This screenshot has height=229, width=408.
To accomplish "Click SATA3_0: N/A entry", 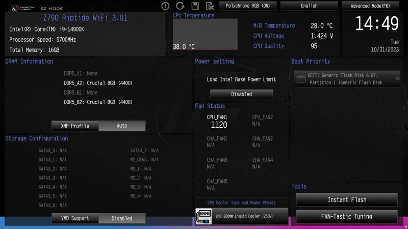I will pos(53,150).
